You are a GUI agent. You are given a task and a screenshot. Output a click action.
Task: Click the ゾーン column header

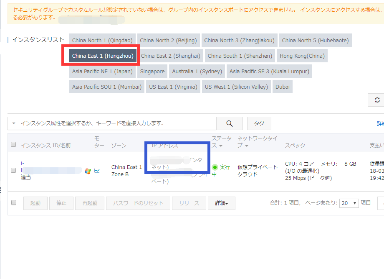pos(119,146)
